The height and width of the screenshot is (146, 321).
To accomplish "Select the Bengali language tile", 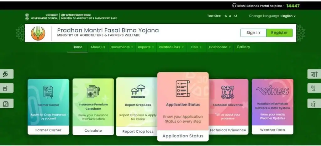I will pyautogui.click(x=314, y=74).
